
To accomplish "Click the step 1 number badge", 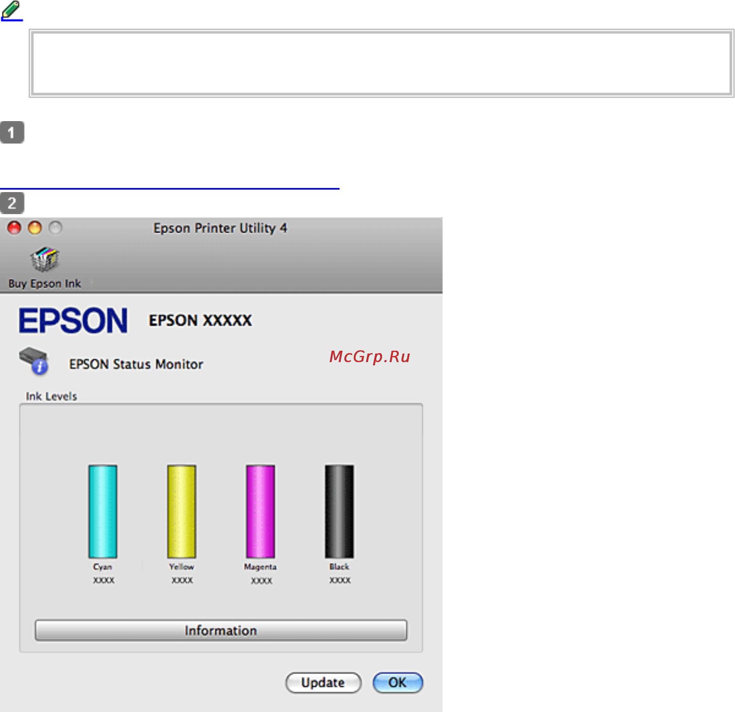I will pos(12,132).
